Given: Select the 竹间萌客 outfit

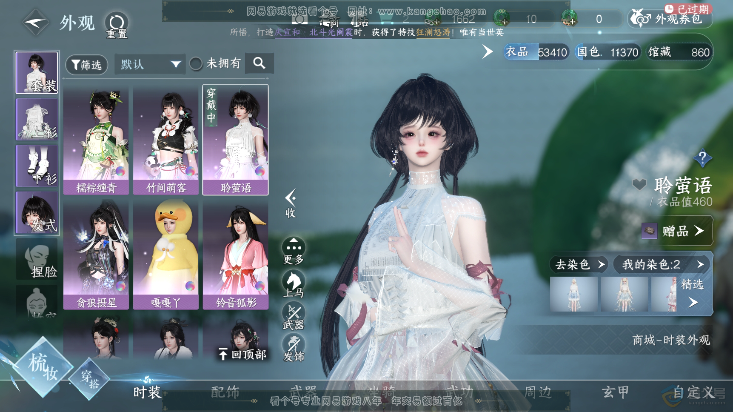Looking at the screenshot, I should click(x=166, y=140).
